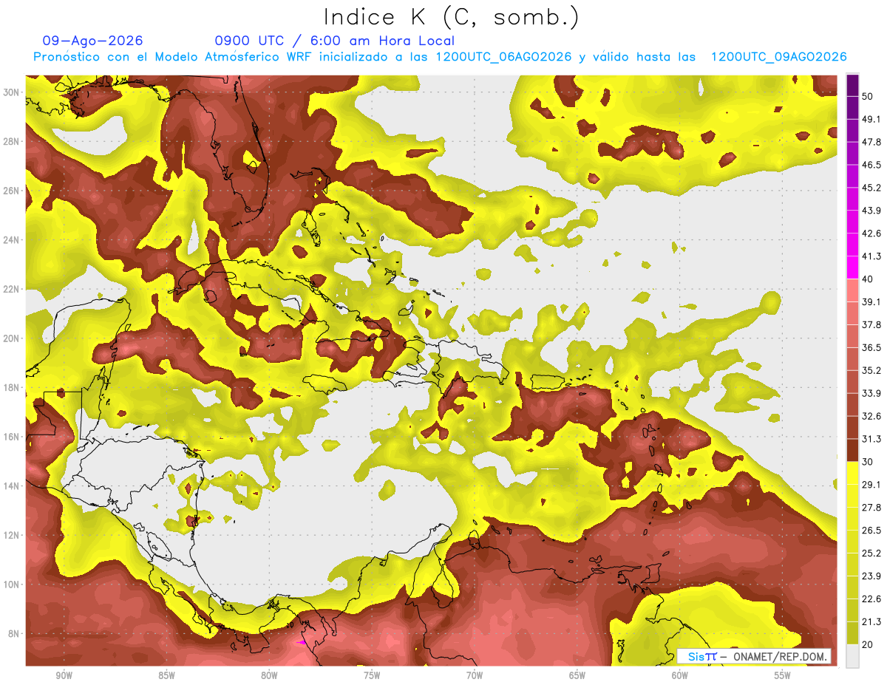Click the 75W longitude label
Viewport: 887px width, 685px height.
pos(372,675)
